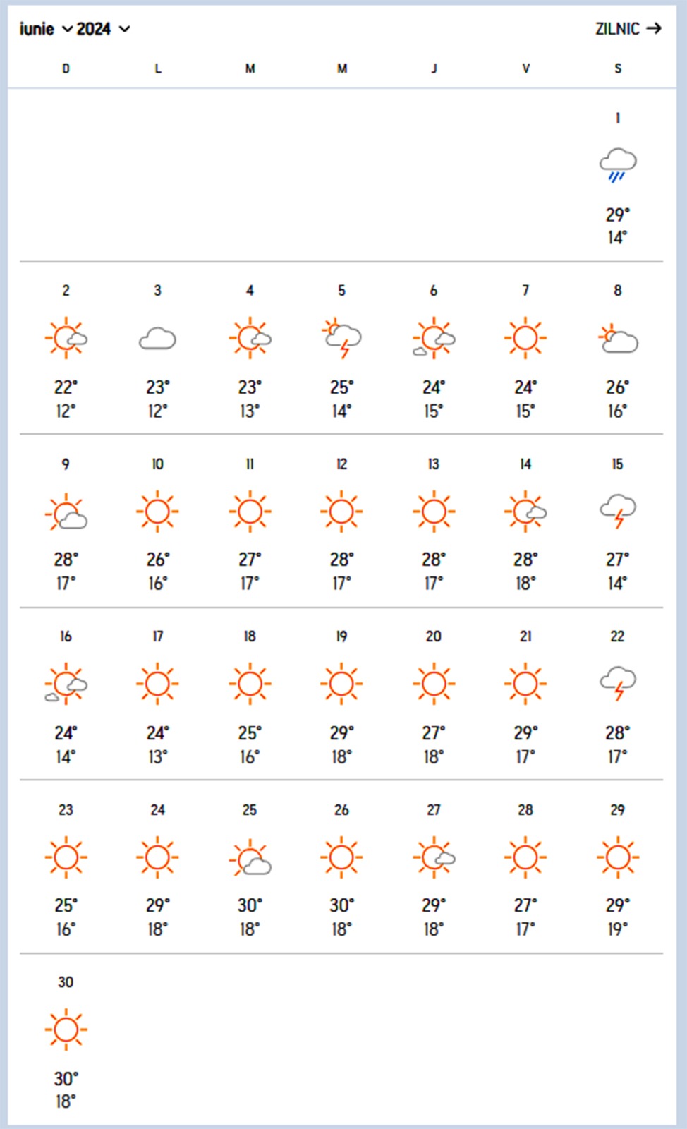Click the partly sunny icon on June 2
The width and height of the screenshot is (687, 1129).
pos(66,338)
